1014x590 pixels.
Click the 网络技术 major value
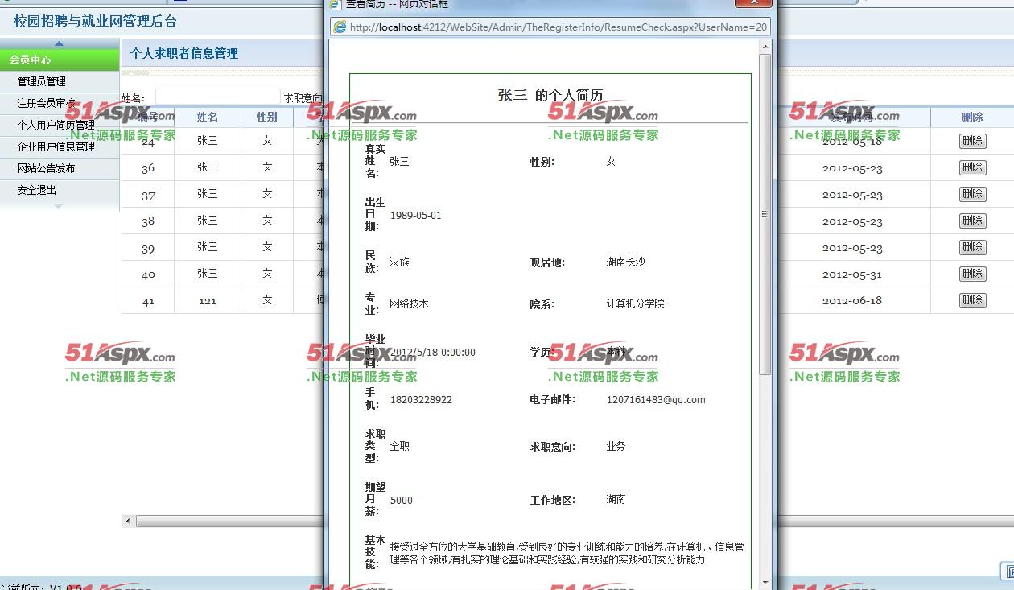pos(410,303)
